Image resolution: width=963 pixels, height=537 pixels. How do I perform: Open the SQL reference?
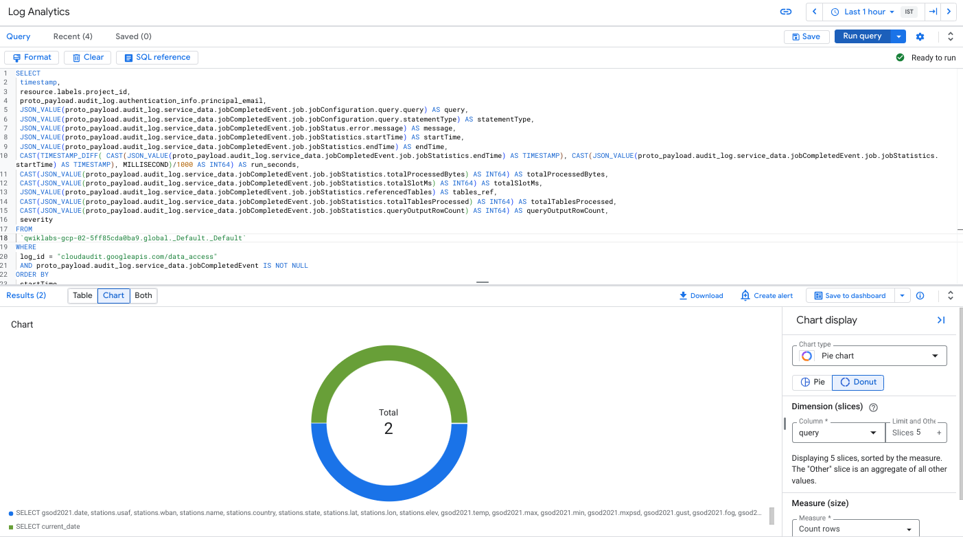157,58
